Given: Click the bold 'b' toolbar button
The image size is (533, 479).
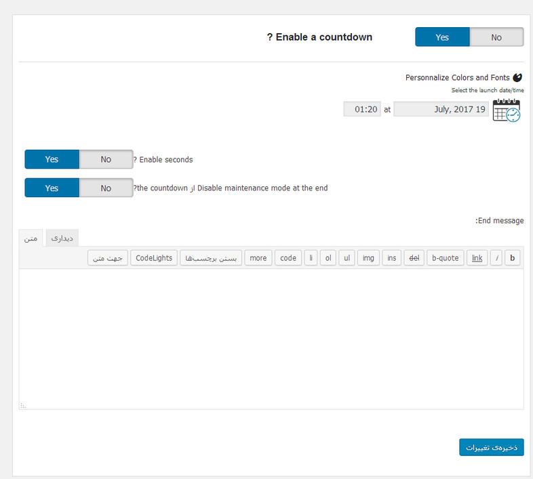Looking at the screenshot, I should pos(512,258).
